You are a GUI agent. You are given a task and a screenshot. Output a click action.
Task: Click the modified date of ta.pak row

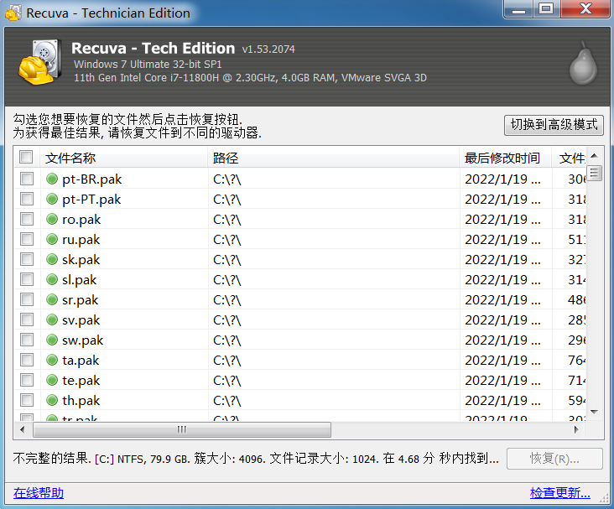(x=502, y=361)
